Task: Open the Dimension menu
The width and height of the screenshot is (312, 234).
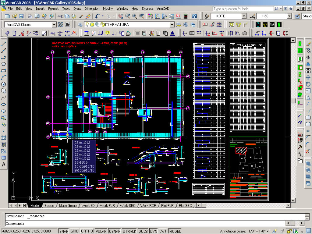Action: [x=92, y=9]
